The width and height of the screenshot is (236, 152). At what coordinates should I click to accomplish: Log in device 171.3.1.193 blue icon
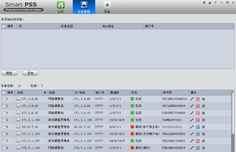click(x=198, y=134)
